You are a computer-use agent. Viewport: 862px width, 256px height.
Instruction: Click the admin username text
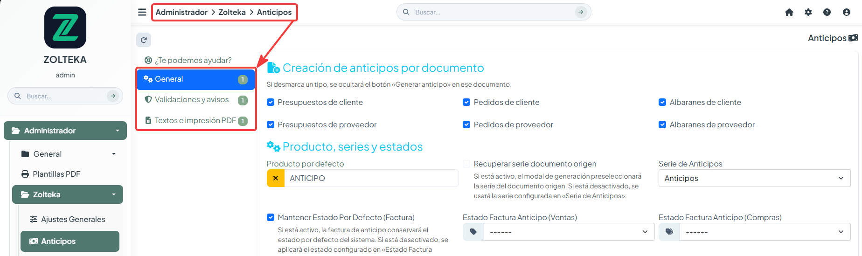pos(65,75)
